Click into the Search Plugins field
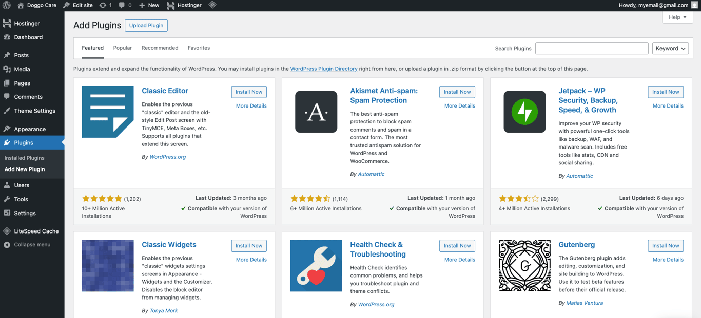The image size is (701, 318). click(591, 48)
